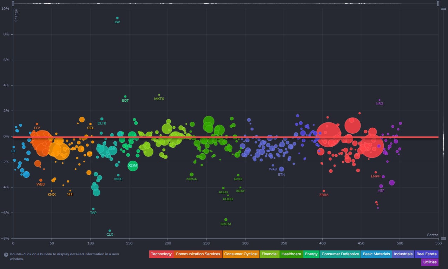The image size is (448, 269).
Task: Click the left handle of top range slider
Action: 13,4
